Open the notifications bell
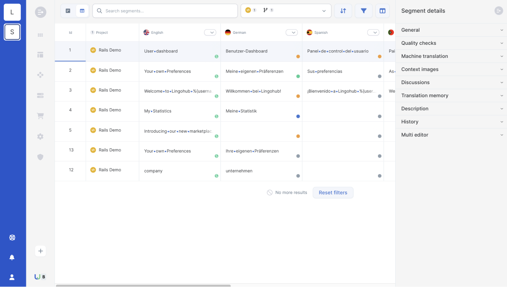Viewport: 507px width, 287px height. tap(12, 257)
